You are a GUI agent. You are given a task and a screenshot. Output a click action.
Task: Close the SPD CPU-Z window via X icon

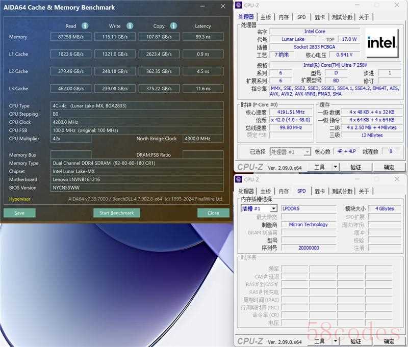[397, 179]
